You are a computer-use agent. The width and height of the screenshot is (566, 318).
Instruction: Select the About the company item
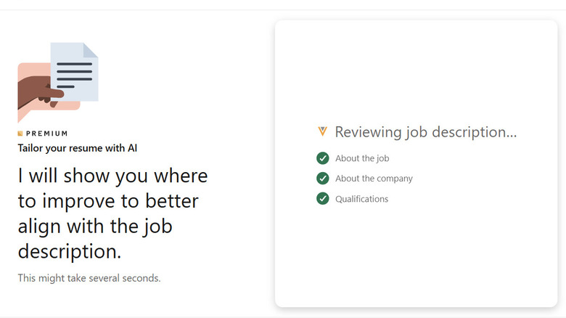click(x=374, y=179)
